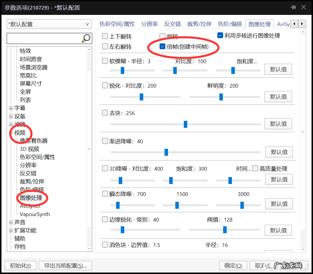Image resolution: width=313 pixels, height=274 pixels.
Task: Click the pin icon in the title bar
Action: pyautogui.click(x=293, y=8)
